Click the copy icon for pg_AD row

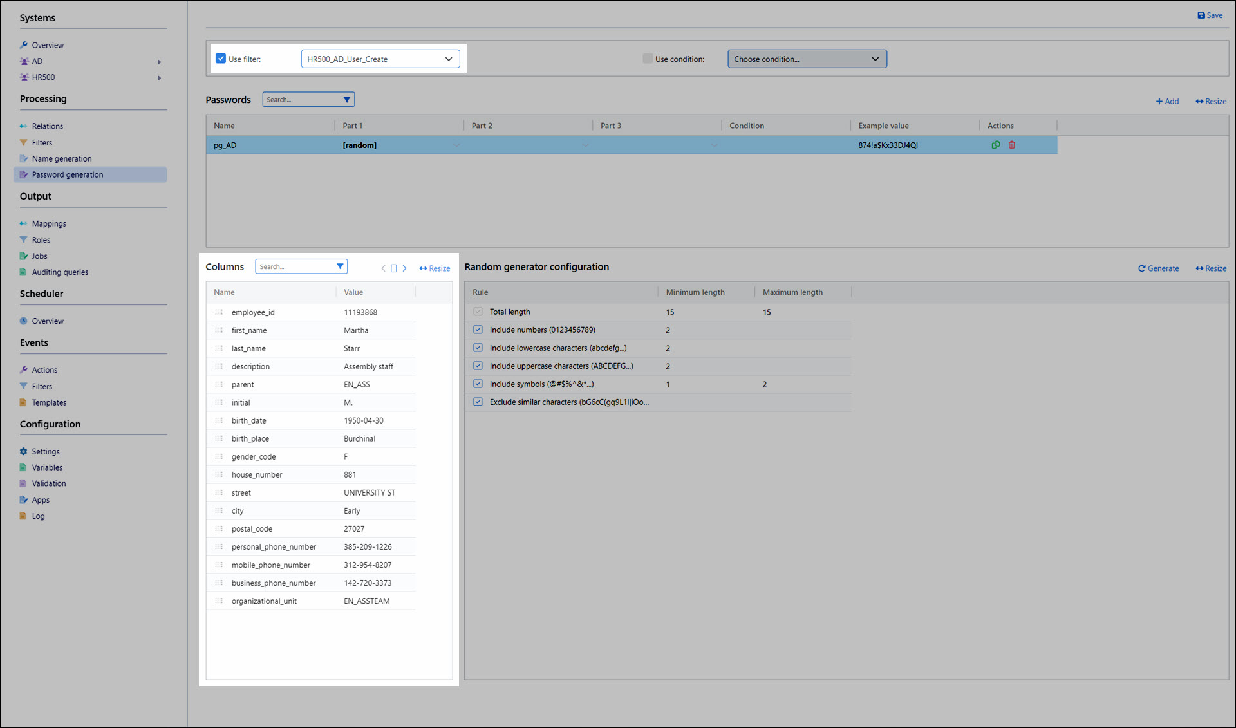pos(996,145)
